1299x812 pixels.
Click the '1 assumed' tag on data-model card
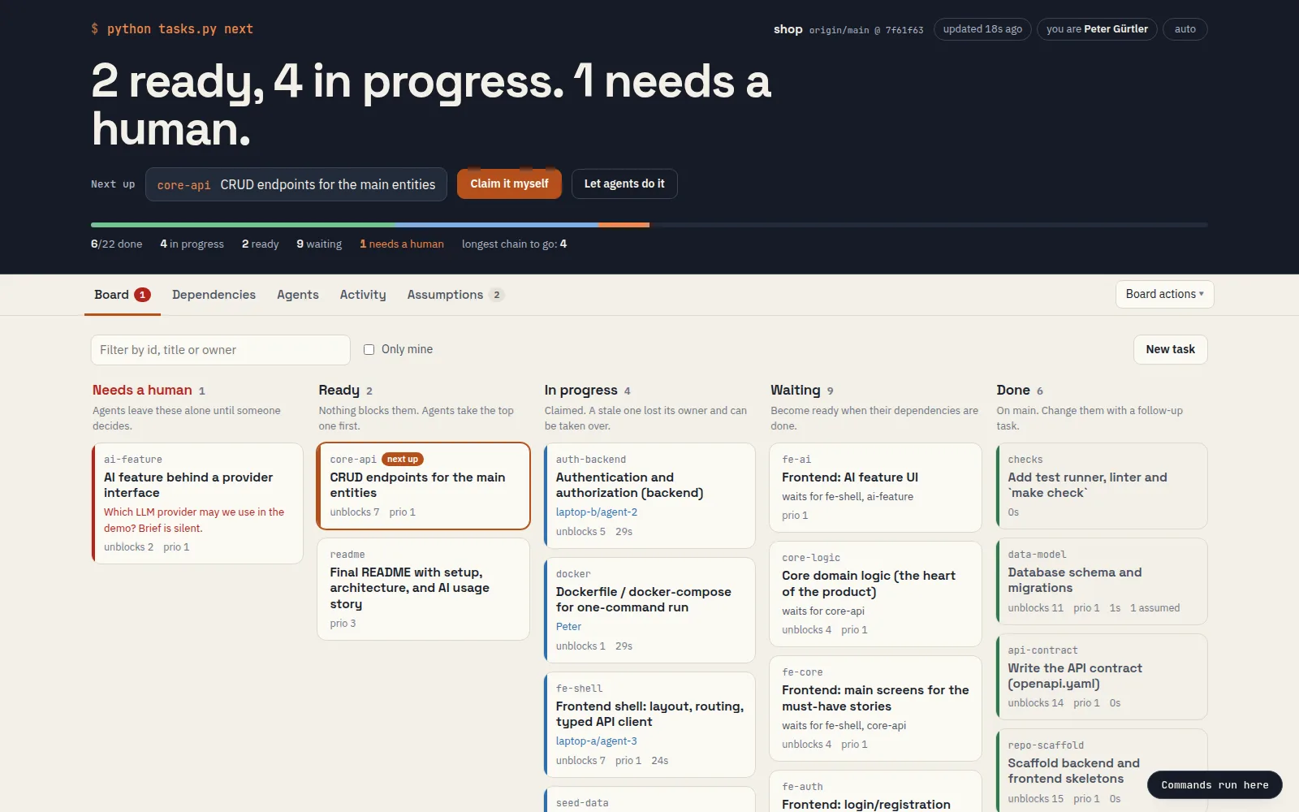(x=1154, y=608)
